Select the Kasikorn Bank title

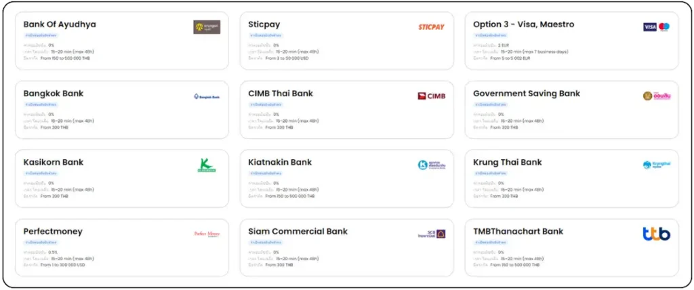tap(54, 163)
